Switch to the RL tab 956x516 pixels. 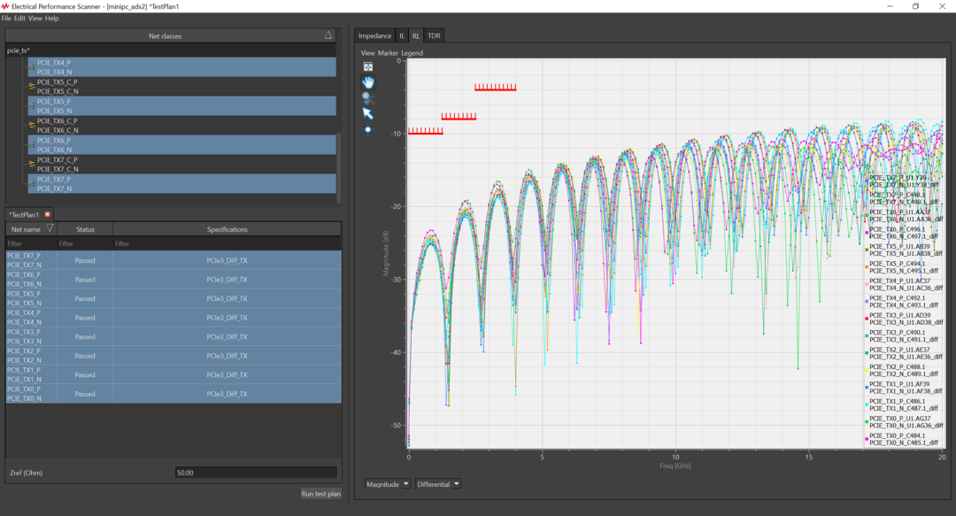point(416,36)
